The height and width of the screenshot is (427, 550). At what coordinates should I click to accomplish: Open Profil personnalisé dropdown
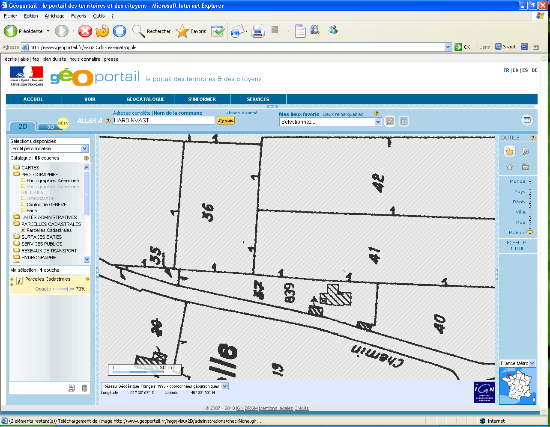(49, 148)
